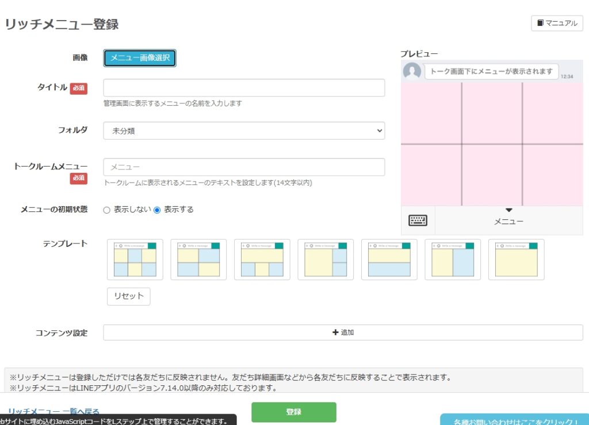Screen dimensions: 589x425
Task: Click the リセット button
Action: click(128, 296)
